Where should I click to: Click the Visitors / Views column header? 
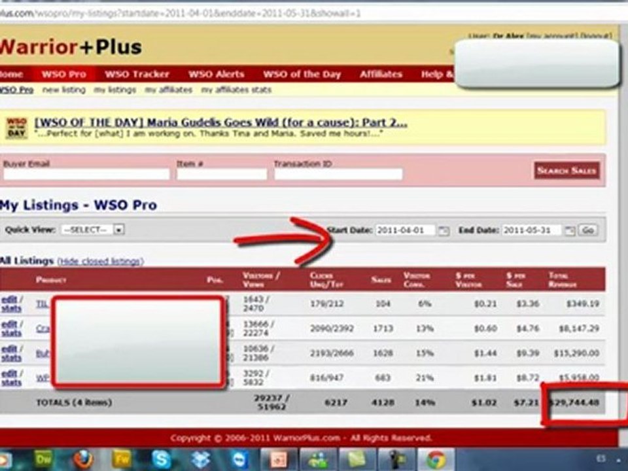click(x=261, y=280)
